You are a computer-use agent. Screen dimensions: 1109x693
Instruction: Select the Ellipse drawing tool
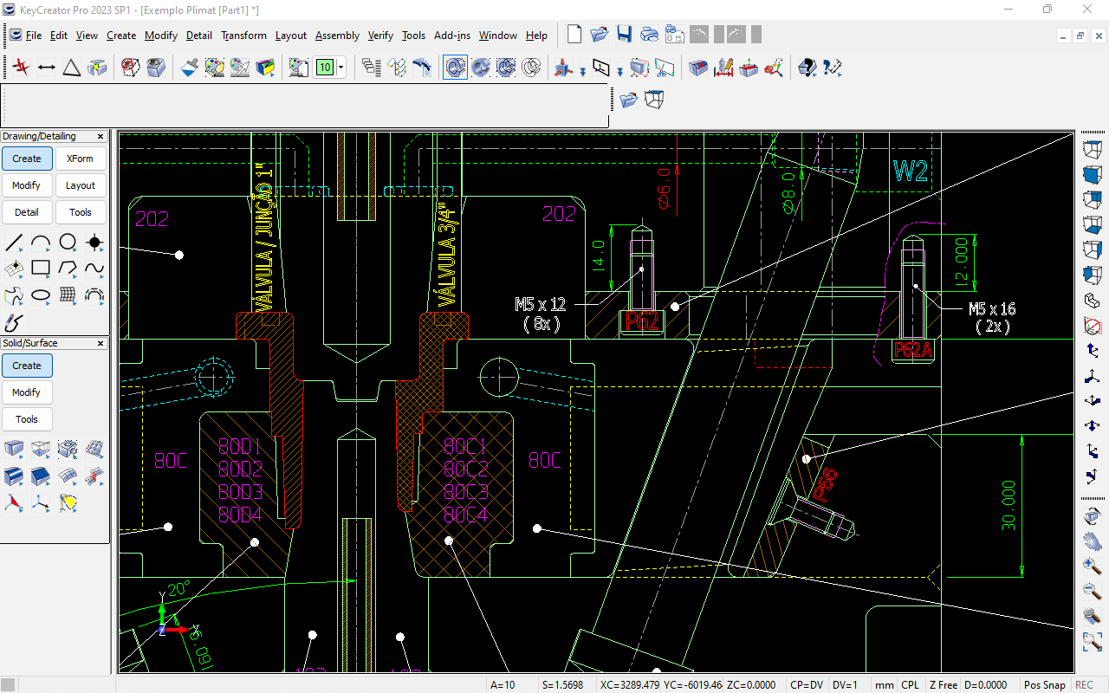point(41,295)
